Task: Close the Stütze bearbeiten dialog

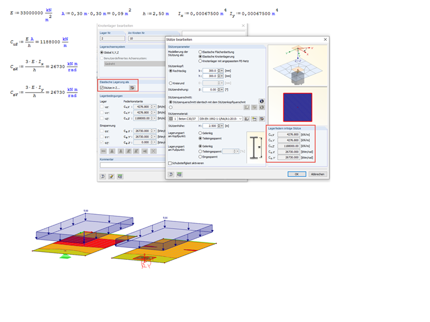Action: coord(325,40)
